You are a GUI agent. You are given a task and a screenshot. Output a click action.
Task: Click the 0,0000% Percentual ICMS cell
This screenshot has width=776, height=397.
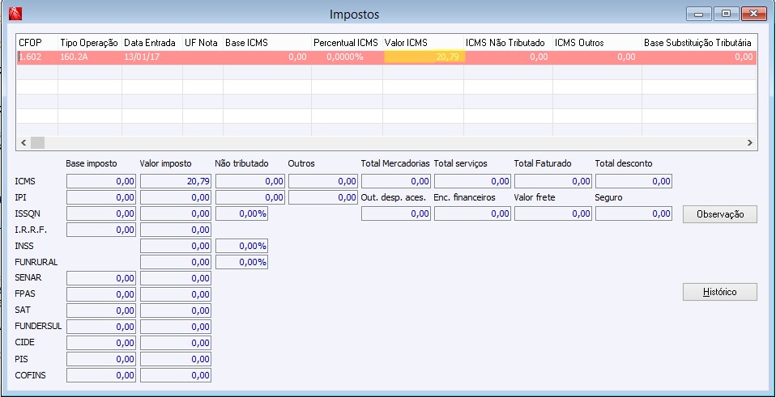pyautogui.click(x=347, y=57)
